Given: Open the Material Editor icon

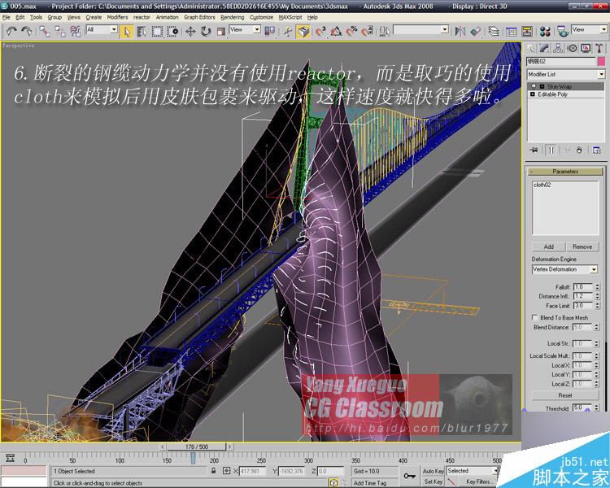Looking at the screenshot, I should 545,32.
